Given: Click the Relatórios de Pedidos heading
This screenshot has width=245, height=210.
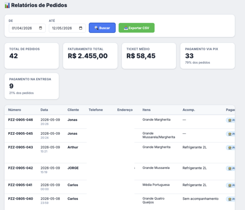Looking at the screenshot, I should (x=39, y=5).
